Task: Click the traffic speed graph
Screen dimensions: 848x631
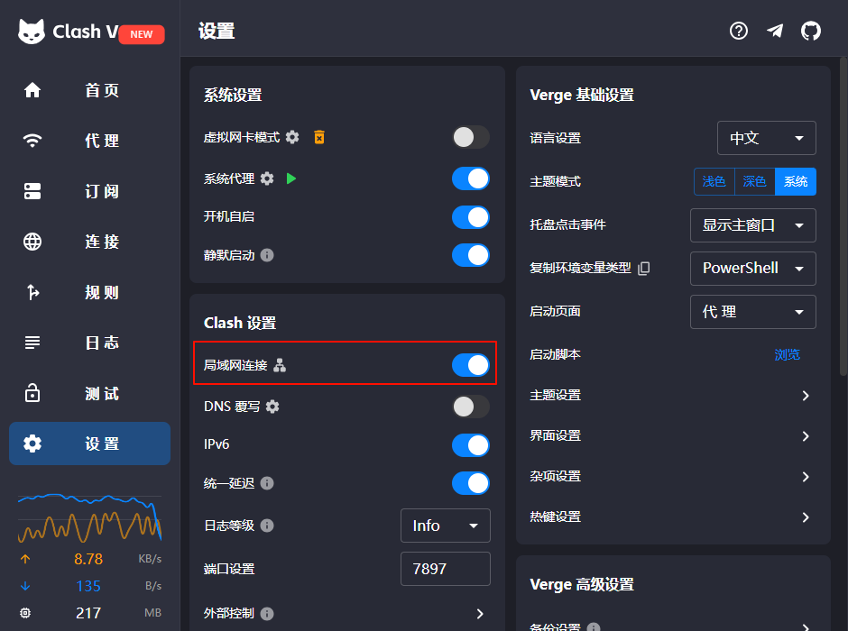Action: coord(90,517)
